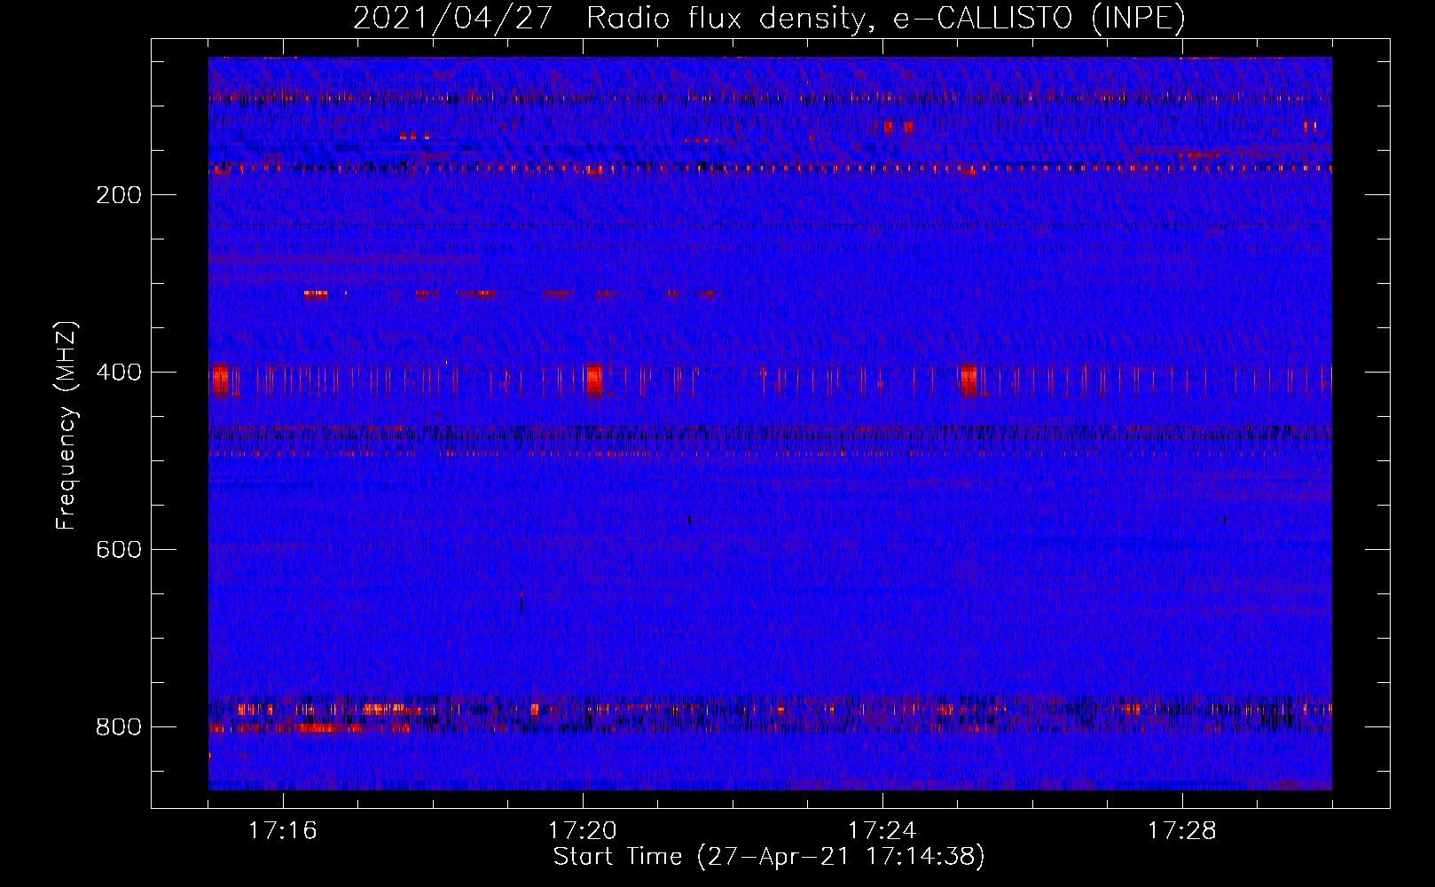The image size is (1435, 887).
Task: Click the 17:24 time tick label
Action: click(882, 831)
